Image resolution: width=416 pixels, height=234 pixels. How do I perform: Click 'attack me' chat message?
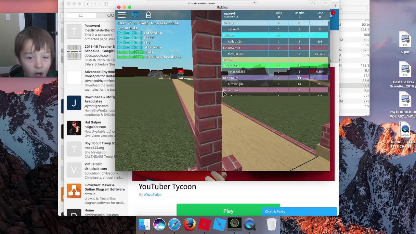tap(152, 47)
